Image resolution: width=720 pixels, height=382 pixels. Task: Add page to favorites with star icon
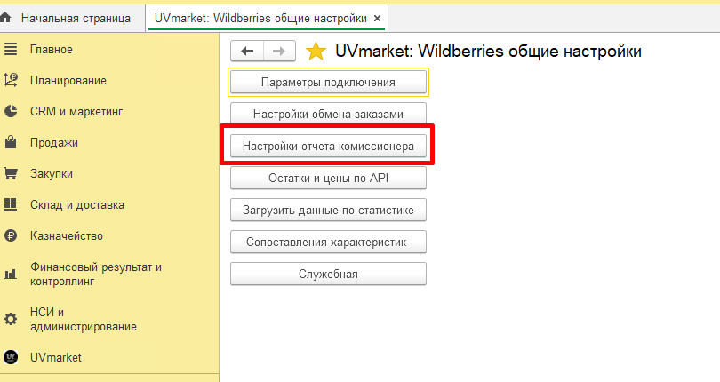tap(316, 51)
